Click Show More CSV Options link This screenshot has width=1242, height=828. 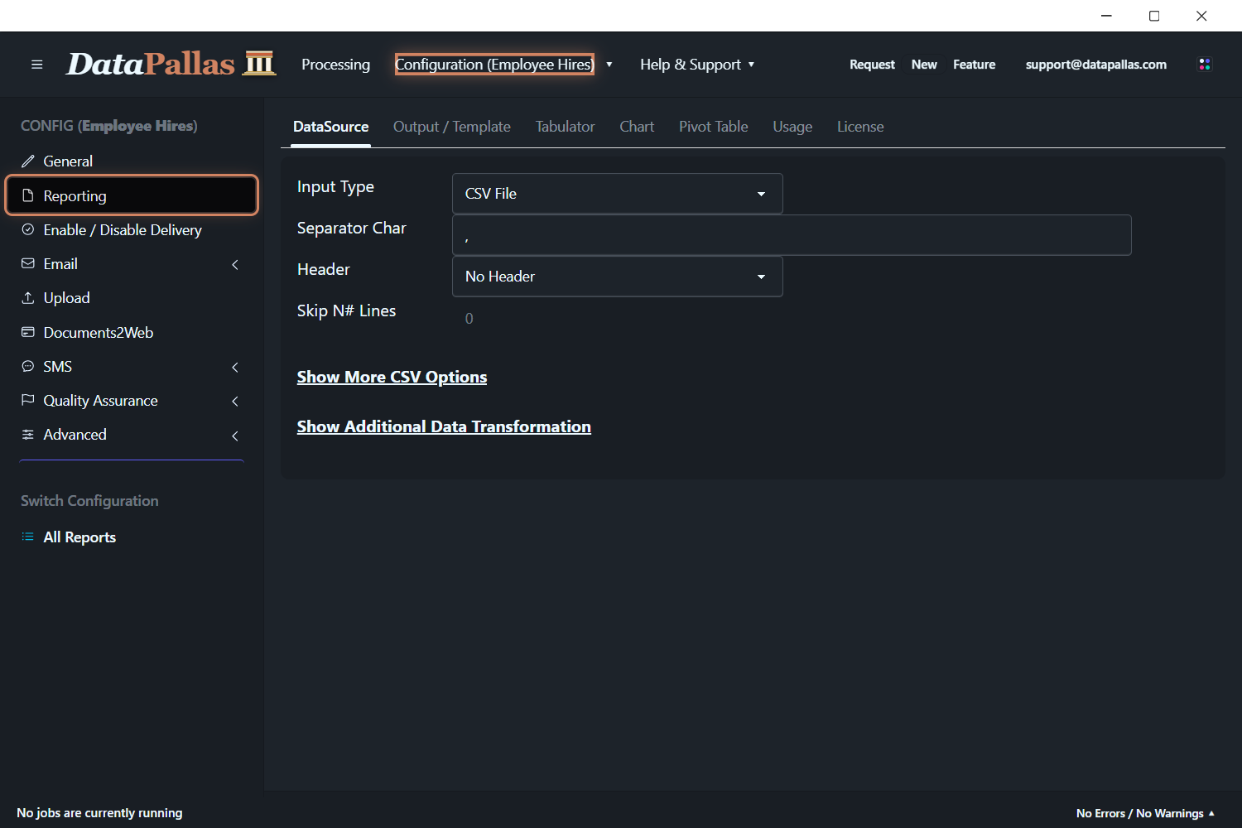(392, 377)
